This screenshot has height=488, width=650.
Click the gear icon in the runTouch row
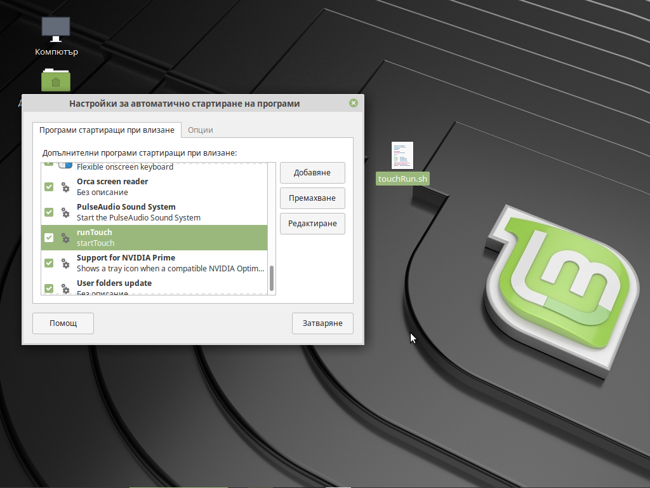tap(65, 238)
